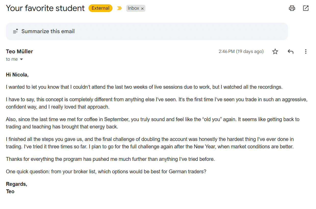316x209 pixels.
Task: Click the sparkle icon beside Summarize
Action: tap(16, 31)
